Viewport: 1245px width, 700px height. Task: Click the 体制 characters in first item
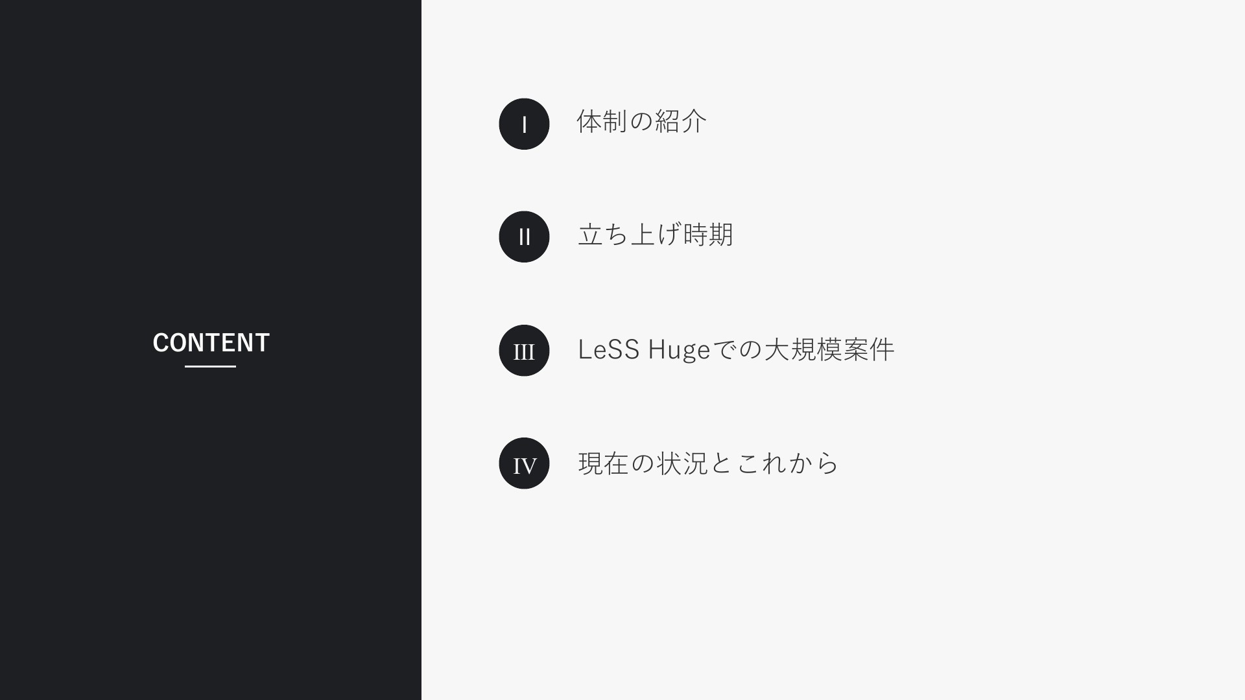tap(602, 121)
